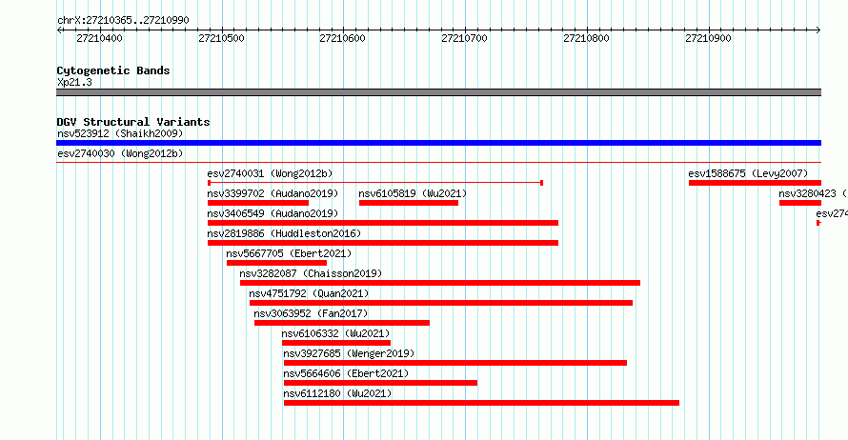This screenshot has width=848, height=440.
Task: Open nsv6112180 (Wu2021) label
Action: (337, 393)
